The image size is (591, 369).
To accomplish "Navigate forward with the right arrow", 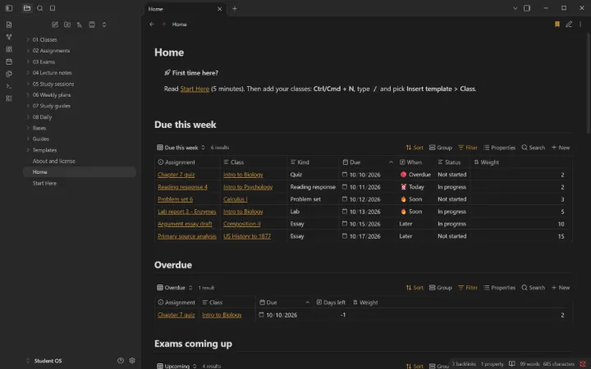I will click(163, 24).
